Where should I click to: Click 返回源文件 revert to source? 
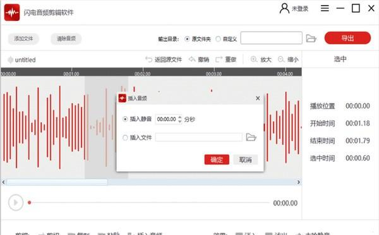164,59
